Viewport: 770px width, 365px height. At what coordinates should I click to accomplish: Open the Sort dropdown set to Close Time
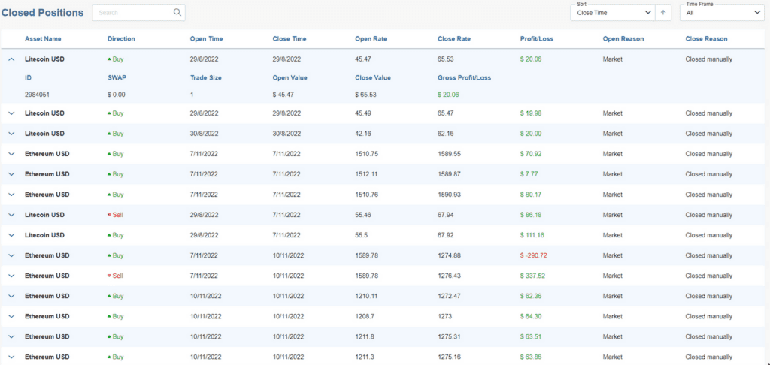[612, 12]
